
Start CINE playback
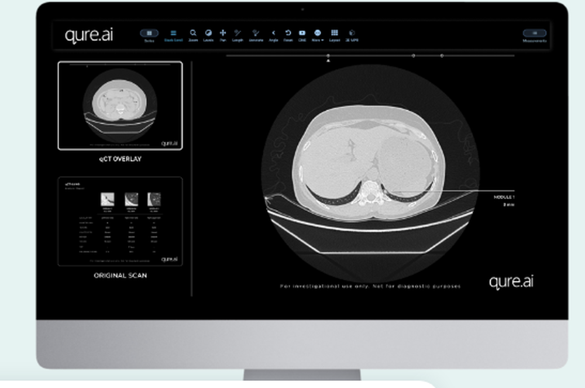pyautogui.click(x=302, y=35)
